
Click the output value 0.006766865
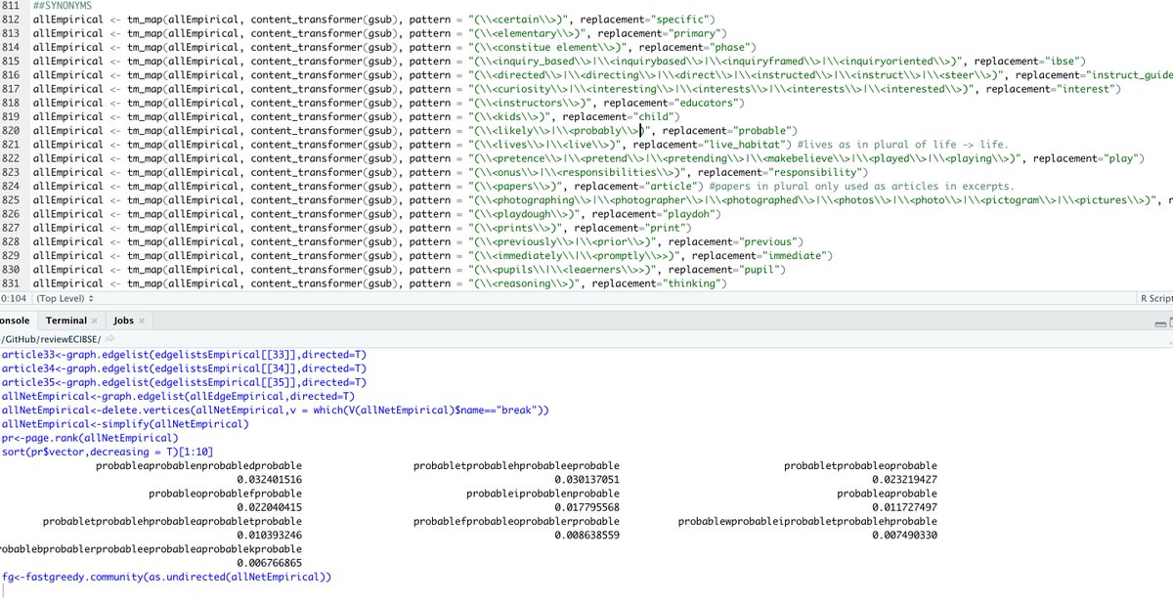270,563
